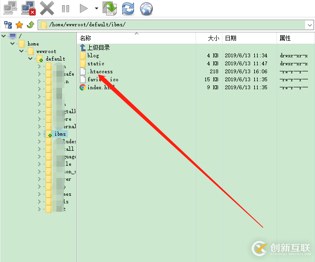
Task: Select the .htaccess file
Action: coord(100,72)
